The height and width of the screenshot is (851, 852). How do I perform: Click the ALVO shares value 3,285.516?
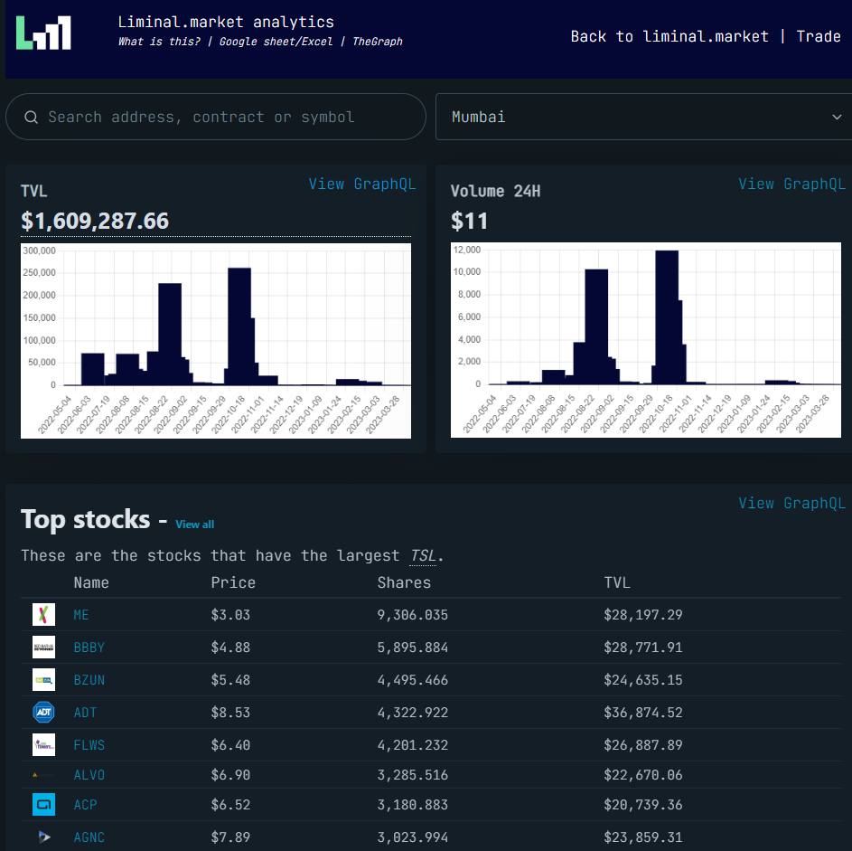413,775
